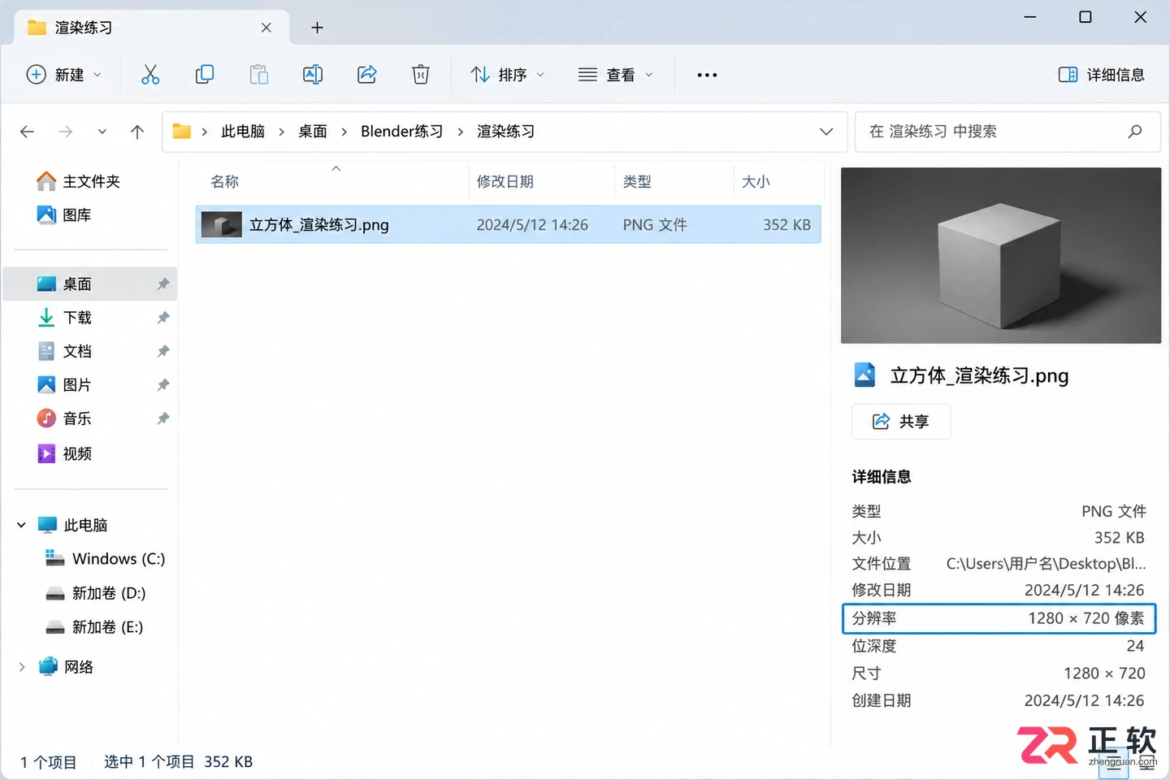The image size is (1170, 780).
Task: Click the Cut (scissors) icon
Action: (x=150, y=75)
